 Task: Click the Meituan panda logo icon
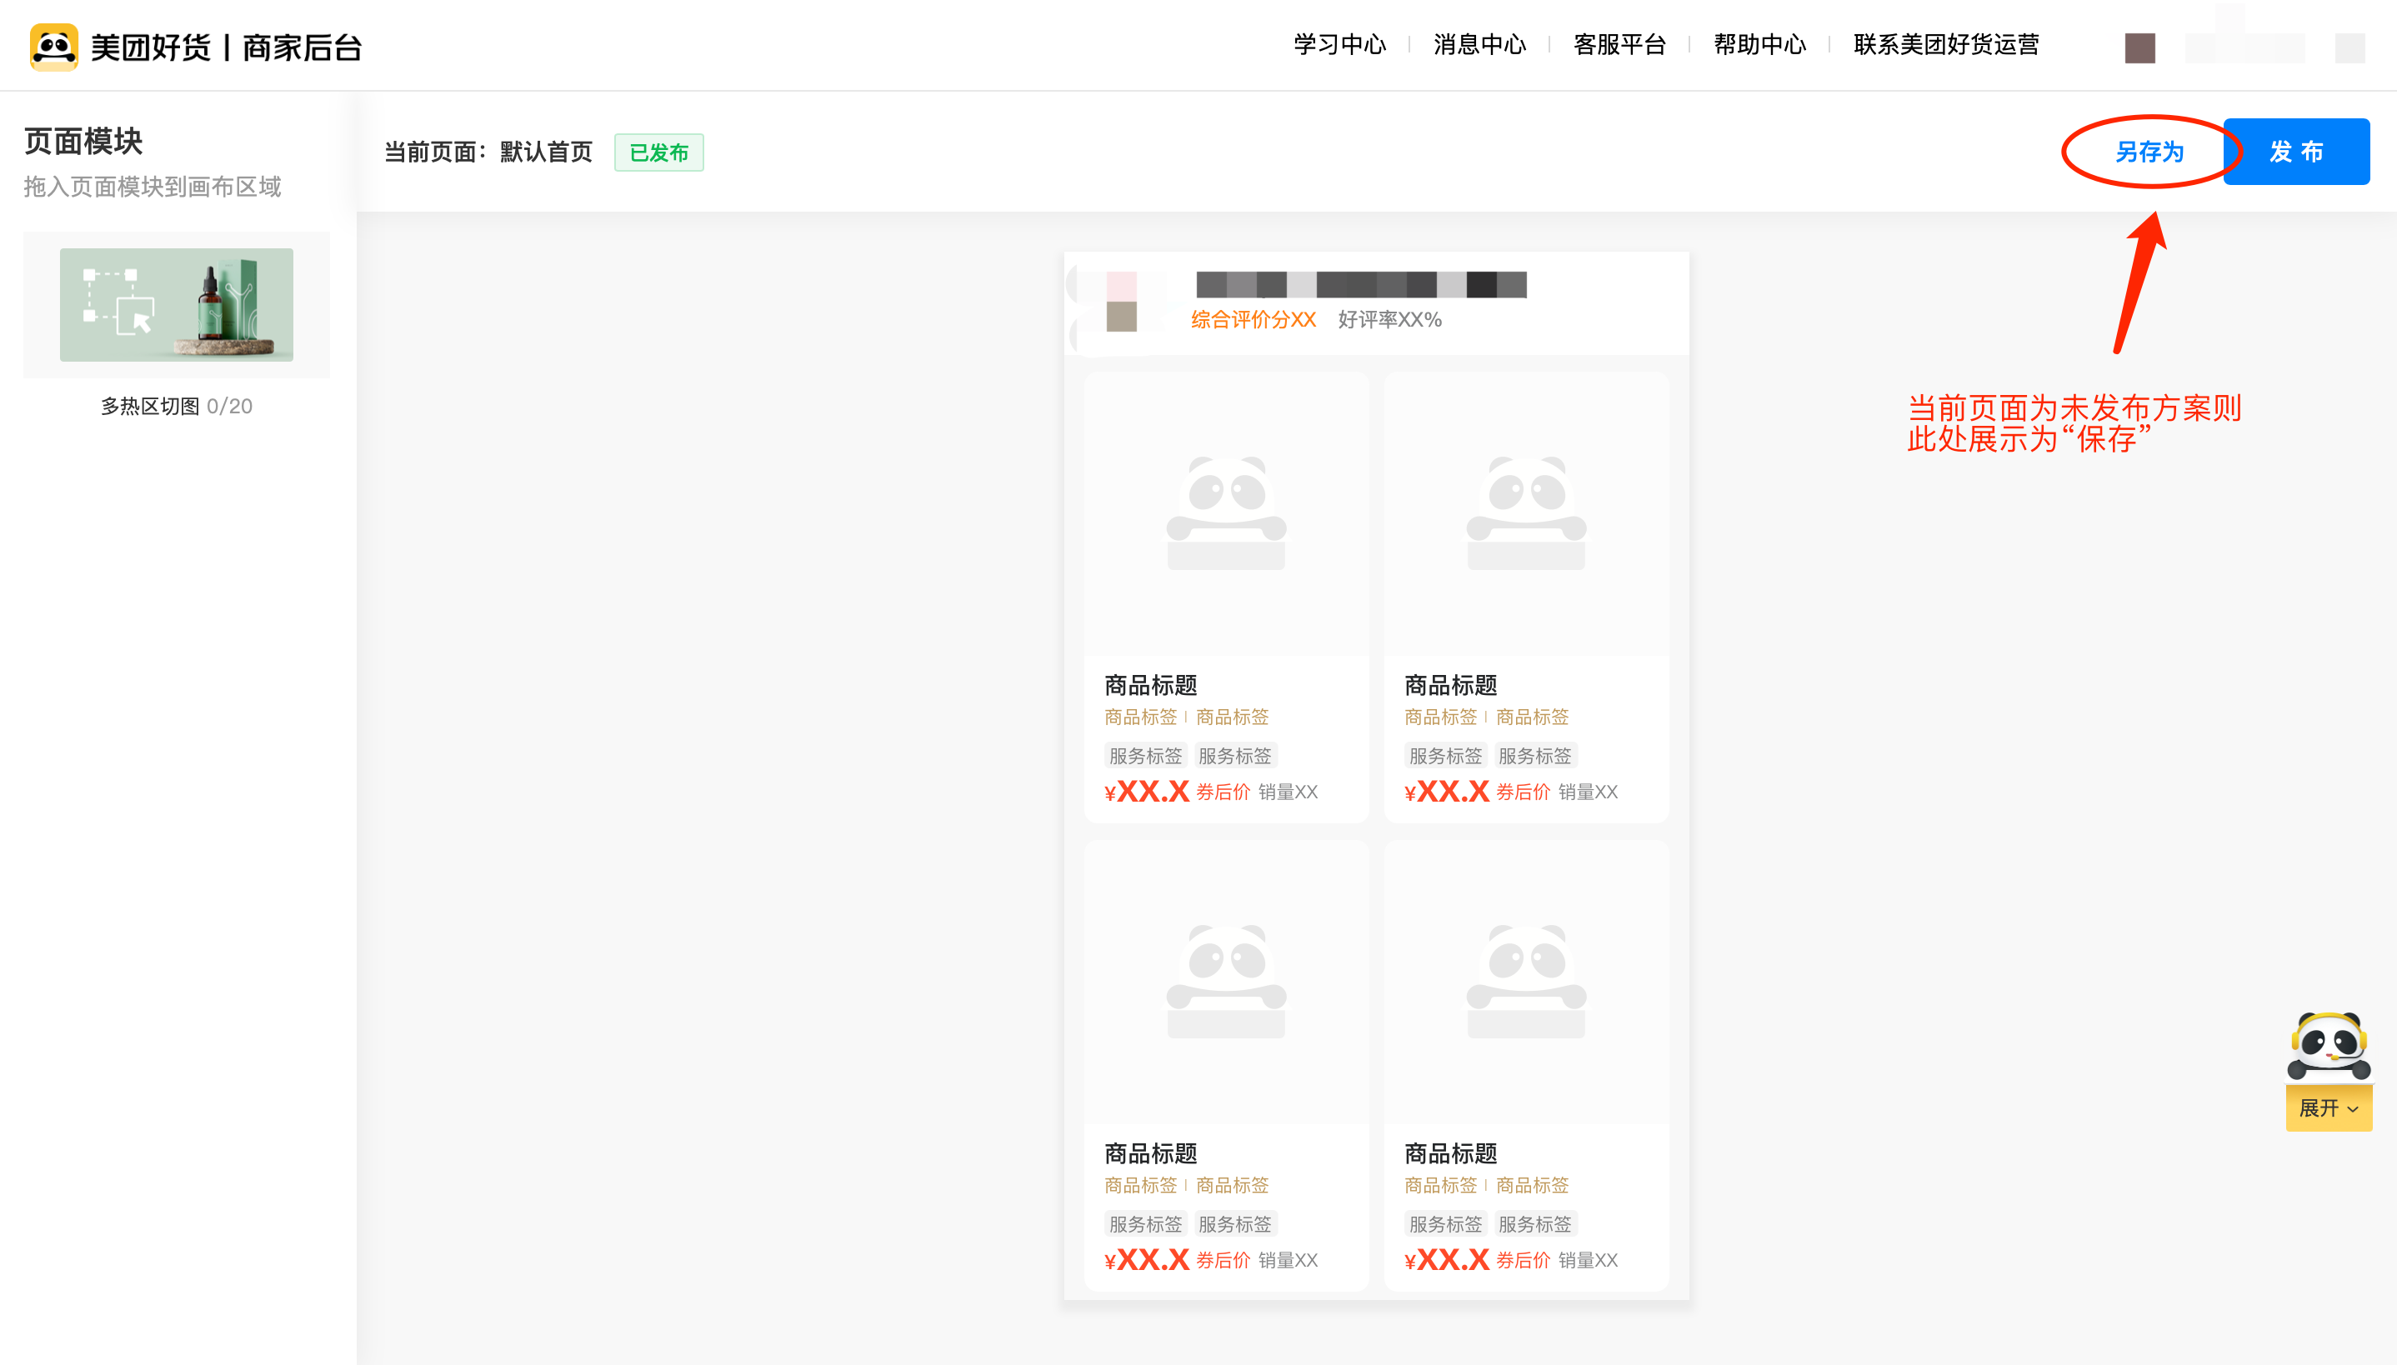(x=53, y=46)
